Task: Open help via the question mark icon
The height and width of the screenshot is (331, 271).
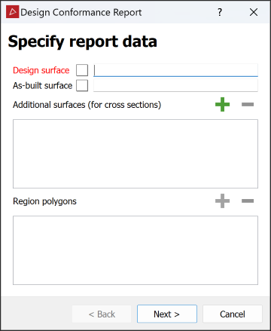Action: tap(220, 12)
